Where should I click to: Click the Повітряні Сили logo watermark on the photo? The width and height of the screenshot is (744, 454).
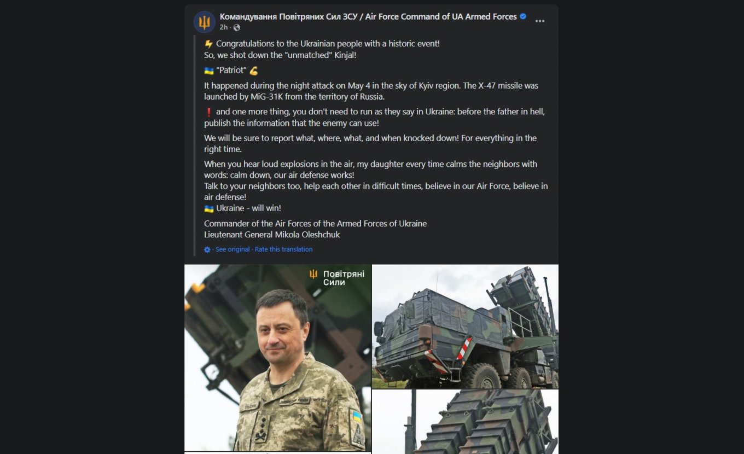(336, 278)
